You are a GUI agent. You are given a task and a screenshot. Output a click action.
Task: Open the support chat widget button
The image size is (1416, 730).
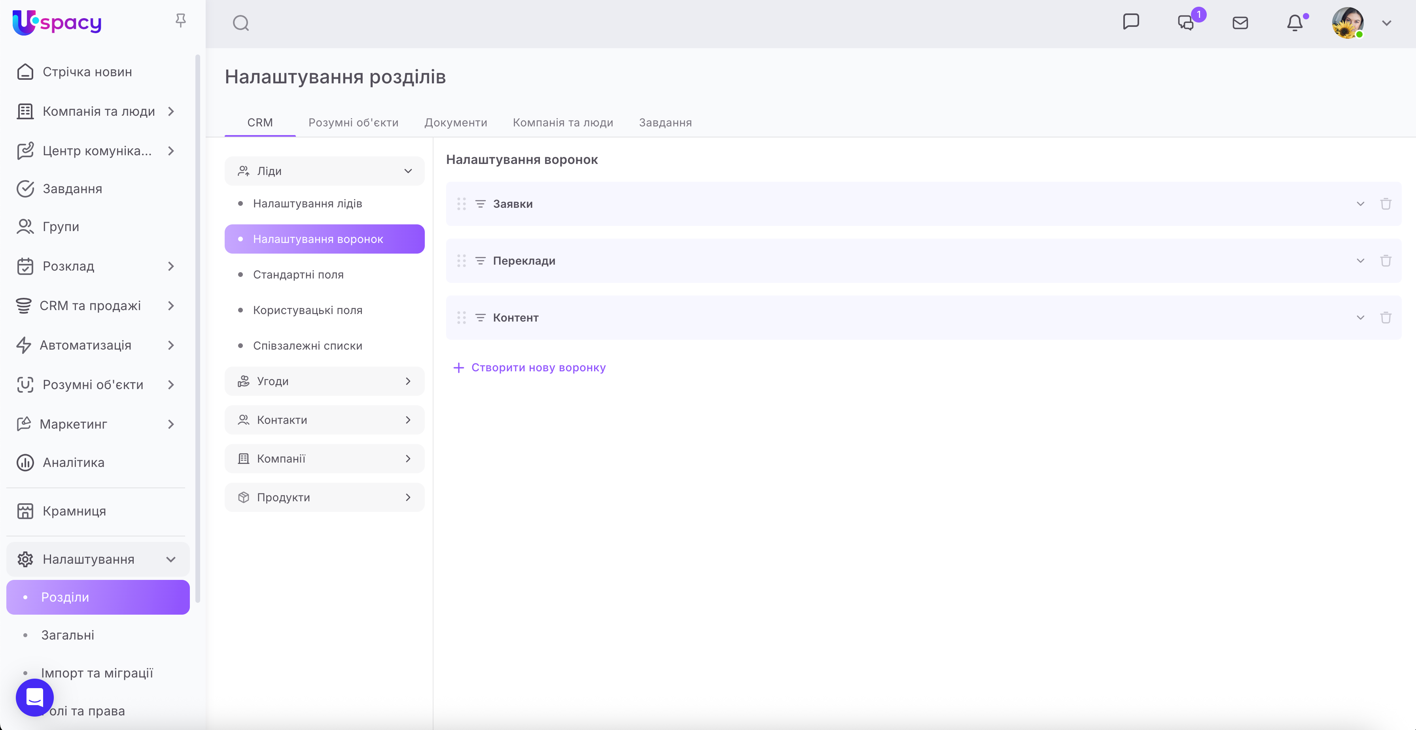[35, 698]
